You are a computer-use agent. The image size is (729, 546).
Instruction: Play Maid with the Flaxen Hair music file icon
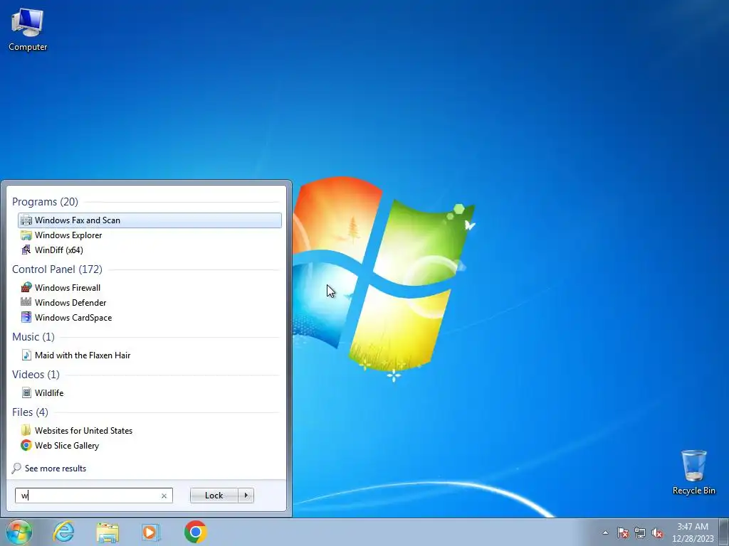point(26,355)
